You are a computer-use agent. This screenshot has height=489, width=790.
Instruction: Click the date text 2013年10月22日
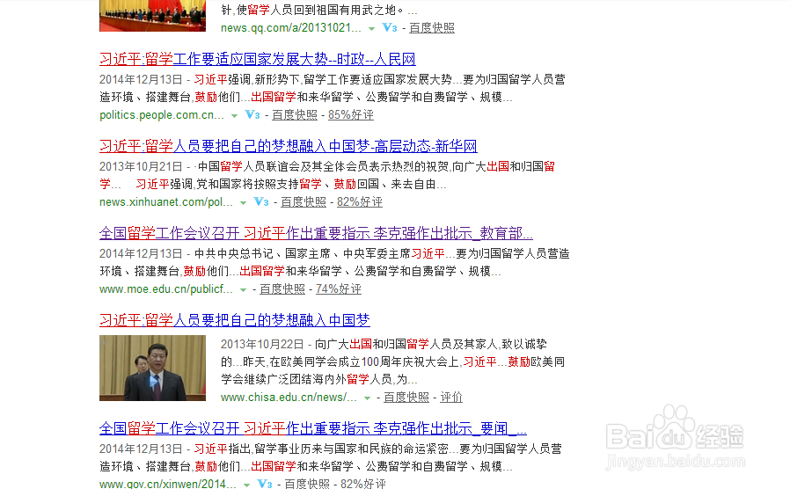[262, 345]
